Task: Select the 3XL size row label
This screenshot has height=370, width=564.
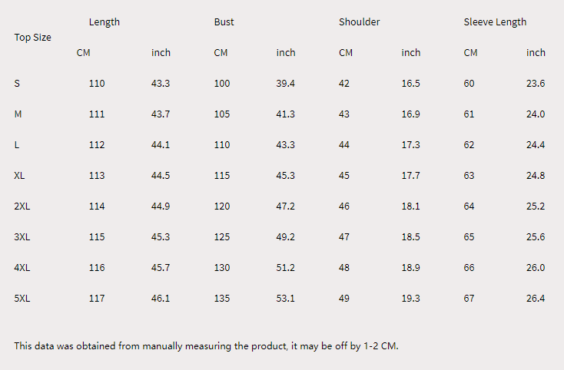Action: coord(22,237)
